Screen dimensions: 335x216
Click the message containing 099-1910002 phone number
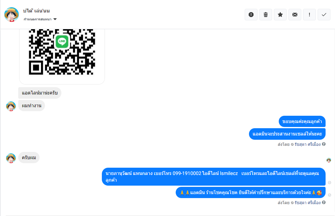point(213,177)
